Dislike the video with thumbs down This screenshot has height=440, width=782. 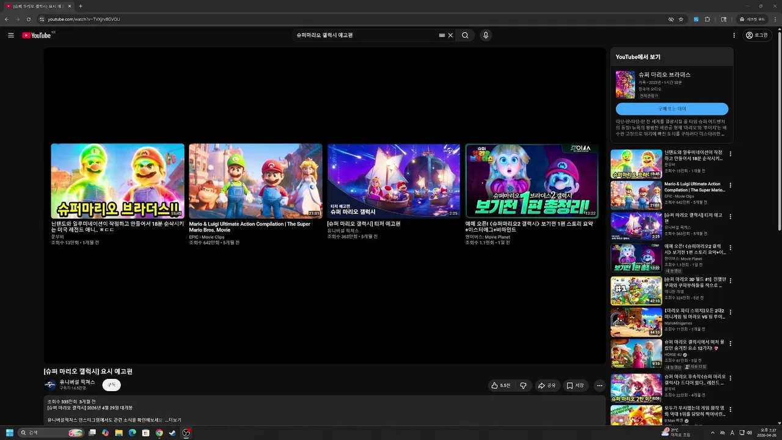[523, 386]
